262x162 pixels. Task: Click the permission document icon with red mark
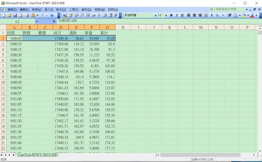(20, 16)
